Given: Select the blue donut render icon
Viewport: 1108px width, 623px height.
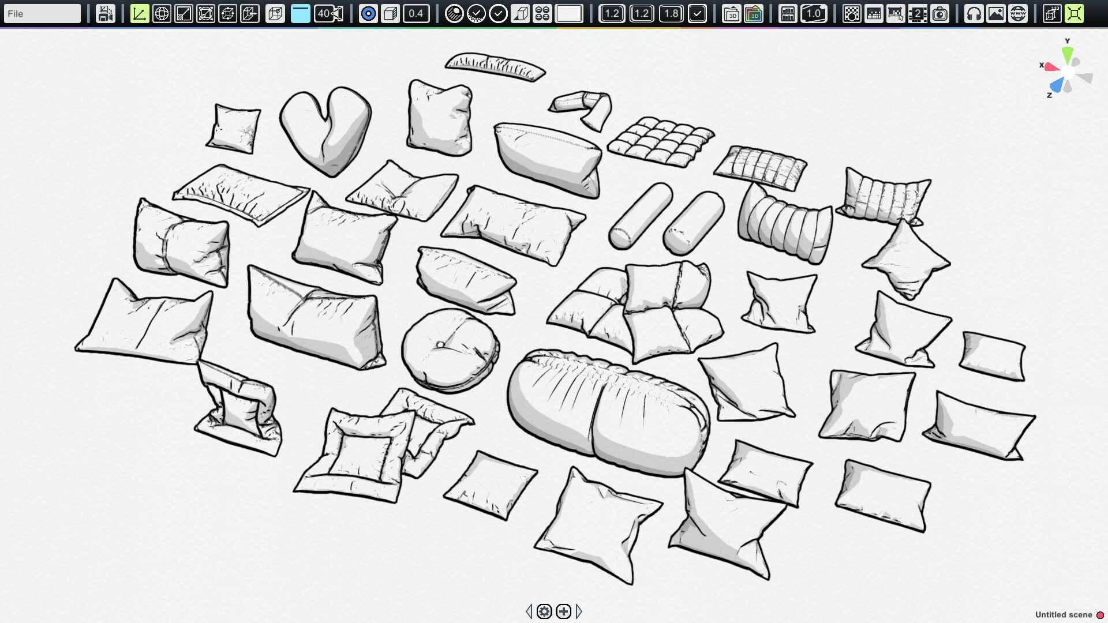Looking at the screenshot, I should pos(368,13).
